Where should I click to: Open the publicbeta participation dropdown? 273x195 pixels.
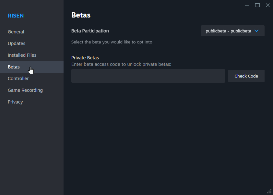[232, 31]
